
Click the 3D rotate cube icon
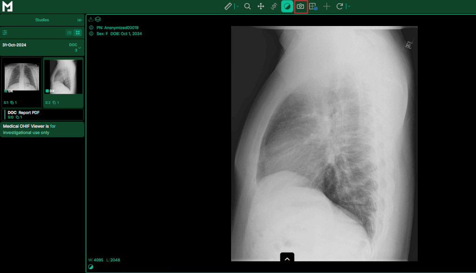[274, 6]
